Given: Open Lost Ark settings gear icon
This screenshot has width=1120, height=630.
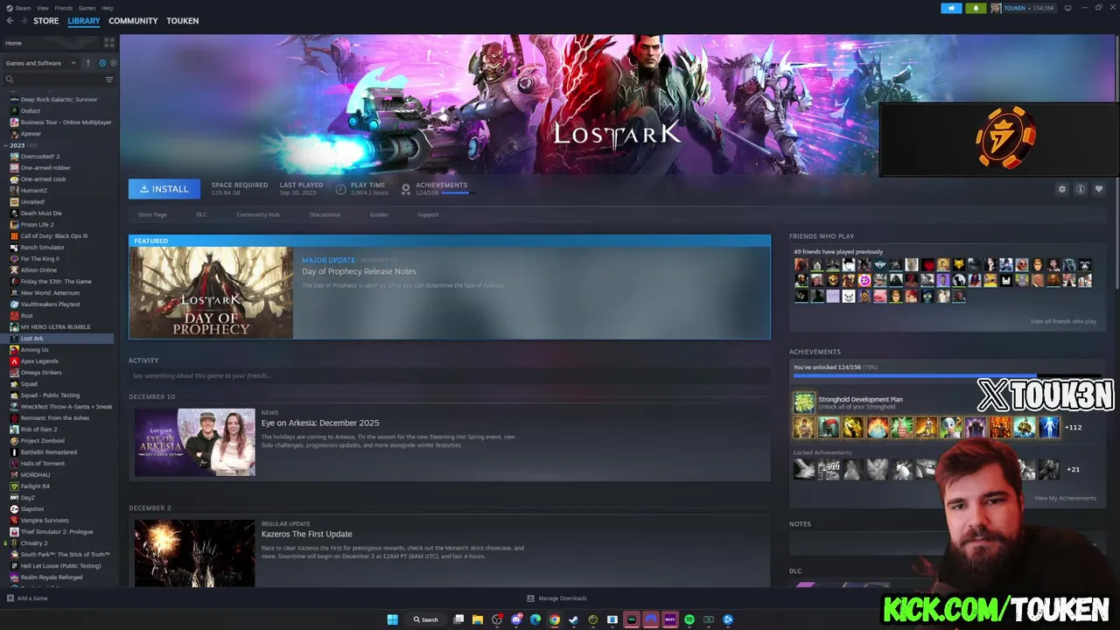Looking at the screenshot, I should 1062,189.
